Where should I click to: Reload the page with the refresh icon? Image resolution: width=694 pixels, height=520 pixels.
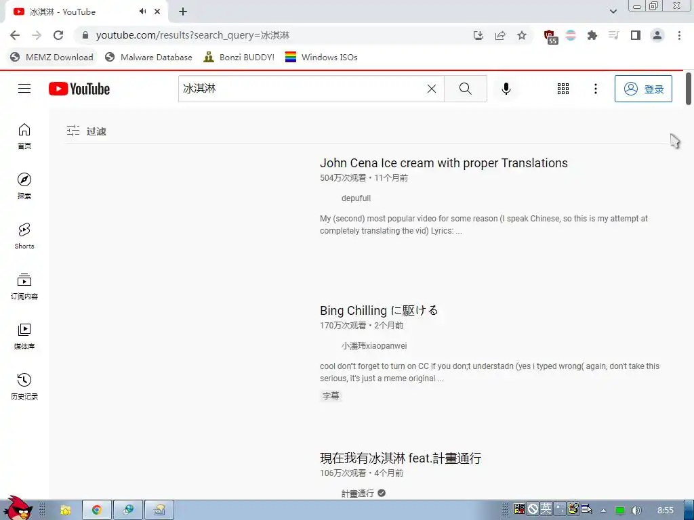coord(58,35)
